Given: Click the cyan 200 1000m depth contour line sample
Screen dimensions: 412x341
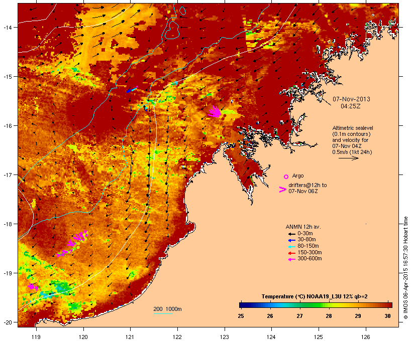Looking at the screenshot, I should pos(163,313).
